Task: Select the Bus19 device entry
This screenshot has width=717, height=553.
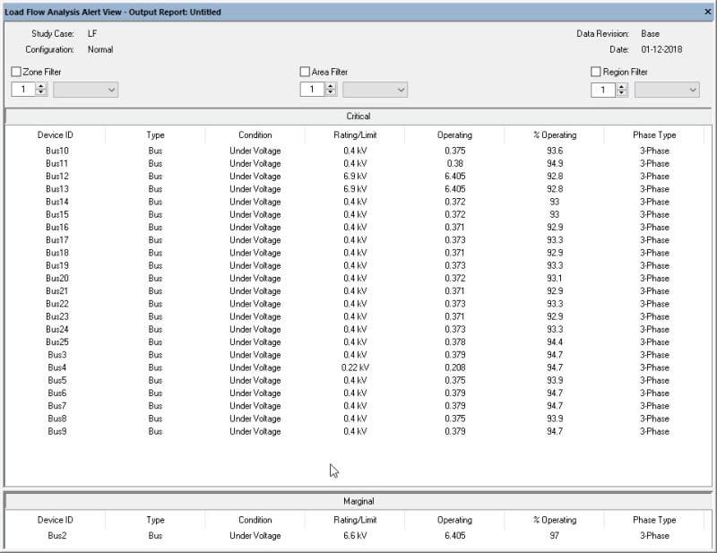Action: tap(57, 266)
